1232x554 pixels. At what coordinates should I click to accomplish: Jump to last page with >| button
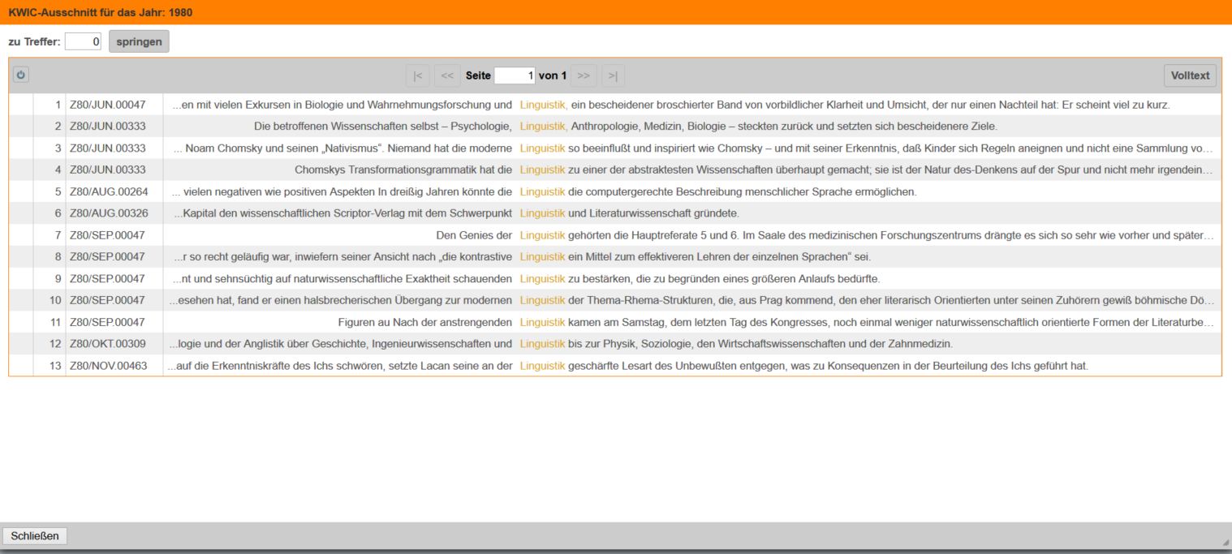pyautogui.click(x=613, y=75)
